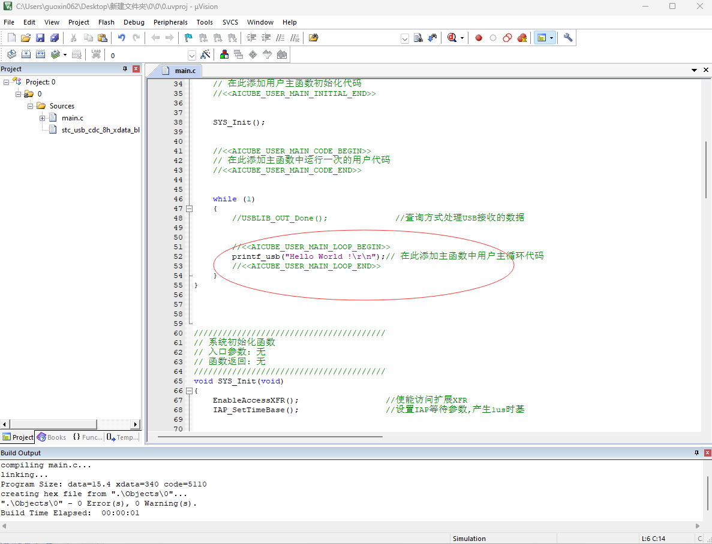
Task: Click the Find document search icon
Action: pyautogui.click(x=418, y=38)
